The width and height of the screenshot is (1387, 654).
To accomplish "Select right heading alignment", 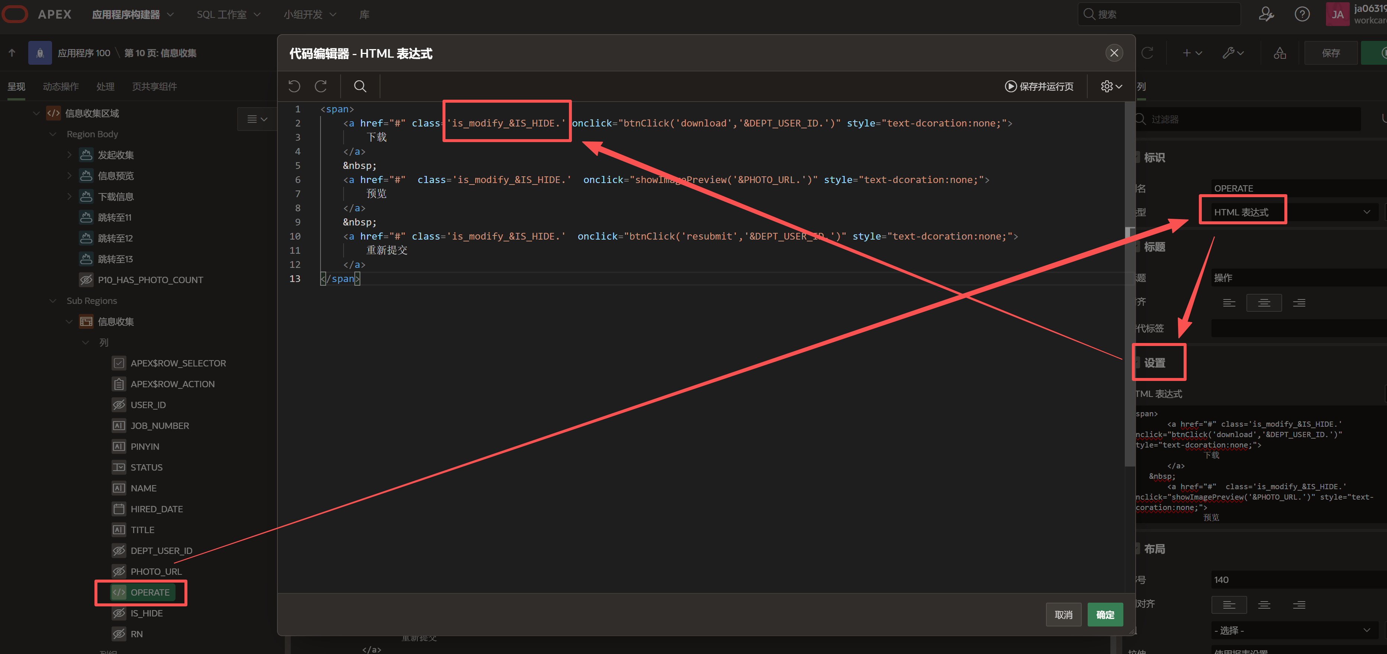I will pos(1299,303).
